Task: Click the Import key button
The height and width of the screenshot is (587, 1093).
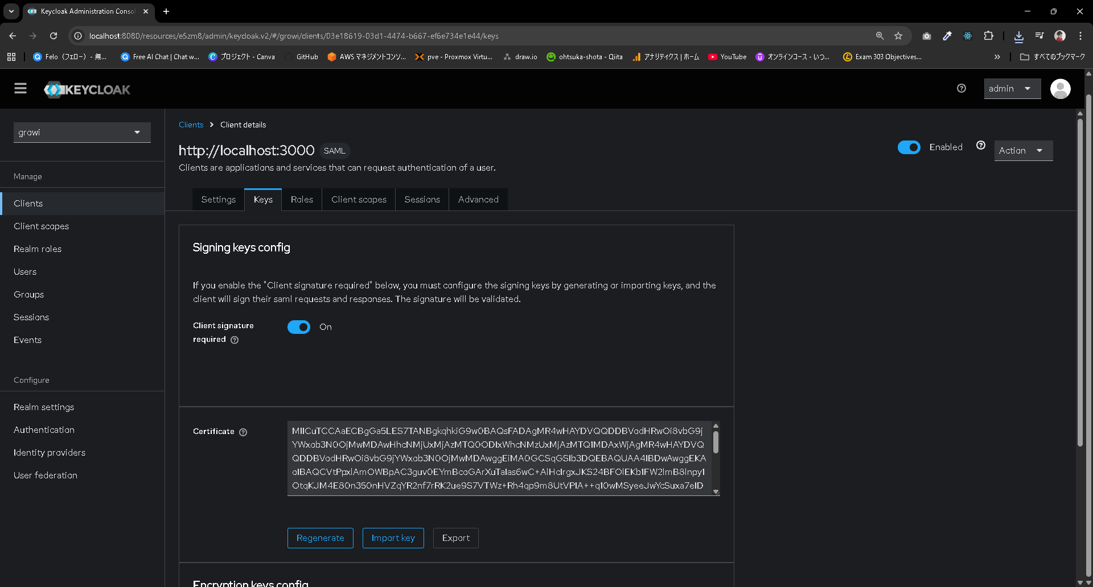Action: 393,538
